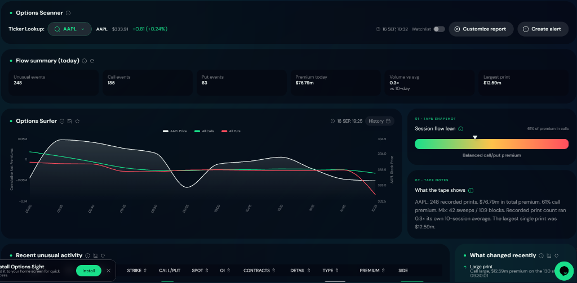
Task: Refresh the Options Surfer chart
Action: point(78,122)
